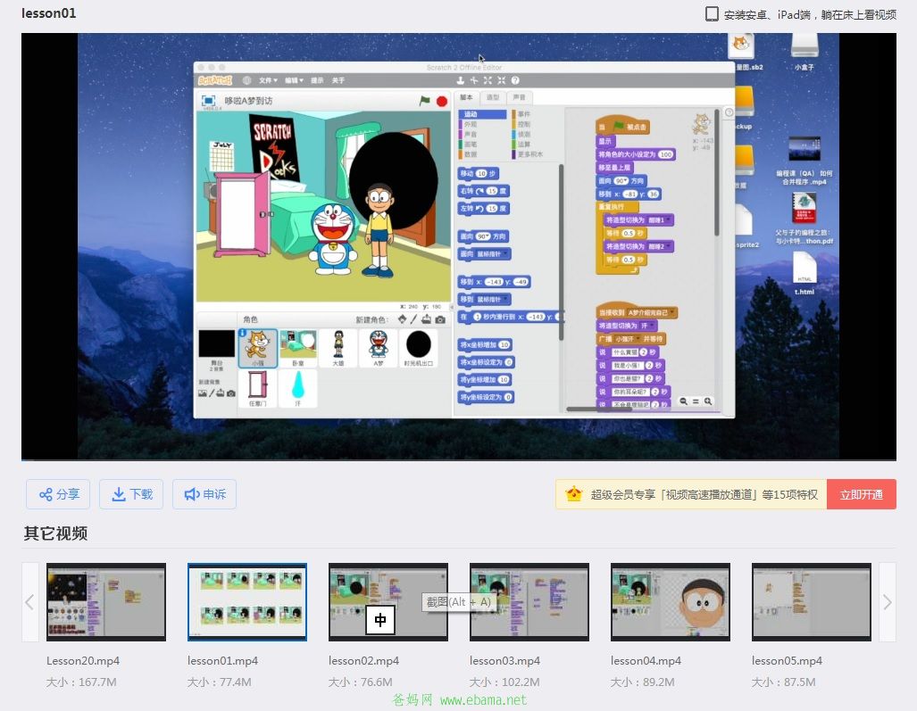
Task: Switch to the 脚本 tab
Action: tap(466, 97)
